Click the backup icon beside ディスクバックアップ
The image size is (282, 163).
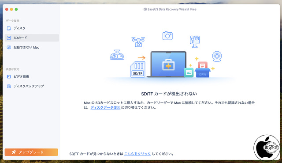pyautogui.click(x=9, y=86)
